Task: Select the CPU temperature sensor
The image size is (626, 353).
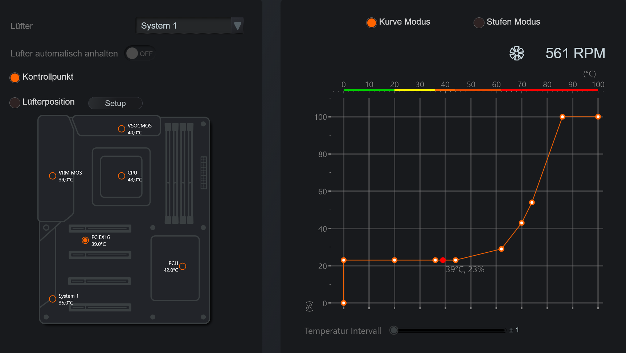Action: pos(122,176)
